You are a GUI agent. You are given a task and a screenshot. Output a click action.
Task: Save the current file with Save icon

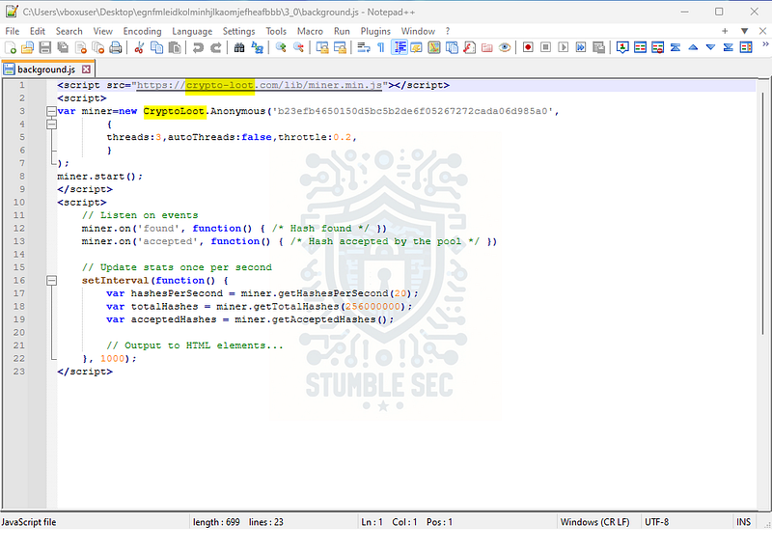[45, 47]
